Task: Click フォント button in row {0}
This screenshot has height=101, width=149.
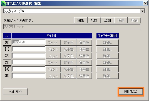Action: point(53,43)
